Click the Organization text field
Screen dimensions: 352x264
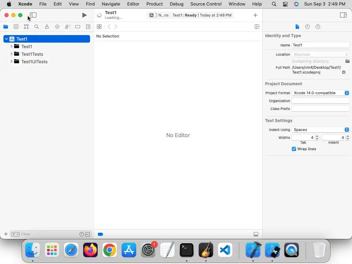click(x=320, y=101)
